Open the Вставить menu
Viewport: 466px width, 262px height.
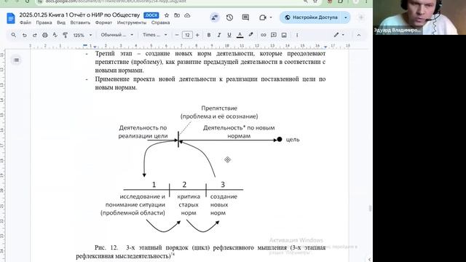pos(80,23)
